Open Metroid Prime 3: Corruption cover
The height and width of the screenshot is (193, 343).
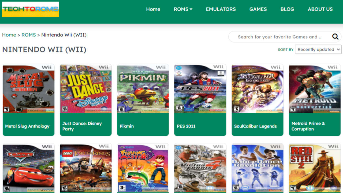coord(315,89)
